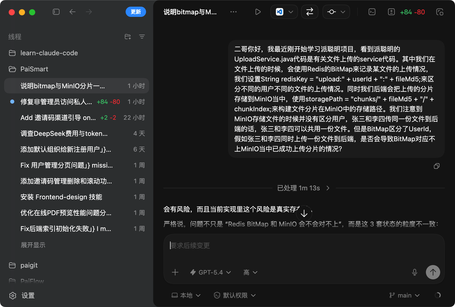The width and height of the screenshot is (455, 307).
Task: Click the send arrow button
Action: tap(433, 272)
